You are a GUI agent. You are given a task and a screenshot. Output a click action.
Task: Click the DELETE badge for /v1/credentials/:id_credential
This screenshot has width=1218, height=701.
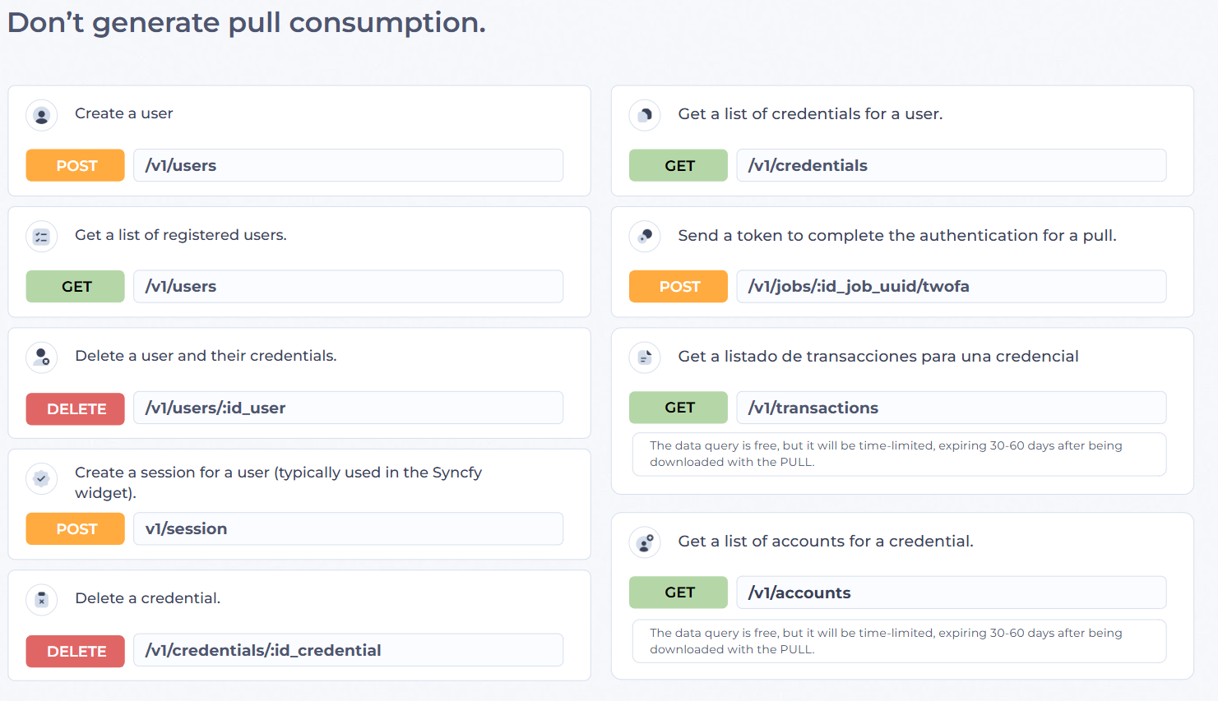(76, 651)
